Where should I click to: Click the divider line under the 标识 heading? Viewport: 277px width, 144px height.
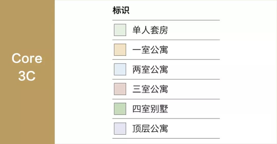166,20
